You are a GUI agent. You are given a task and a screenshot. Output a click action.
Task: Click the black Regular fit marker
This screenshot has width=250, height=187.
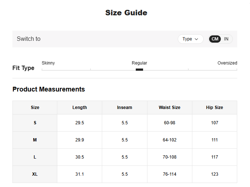(x=139, y=70)
